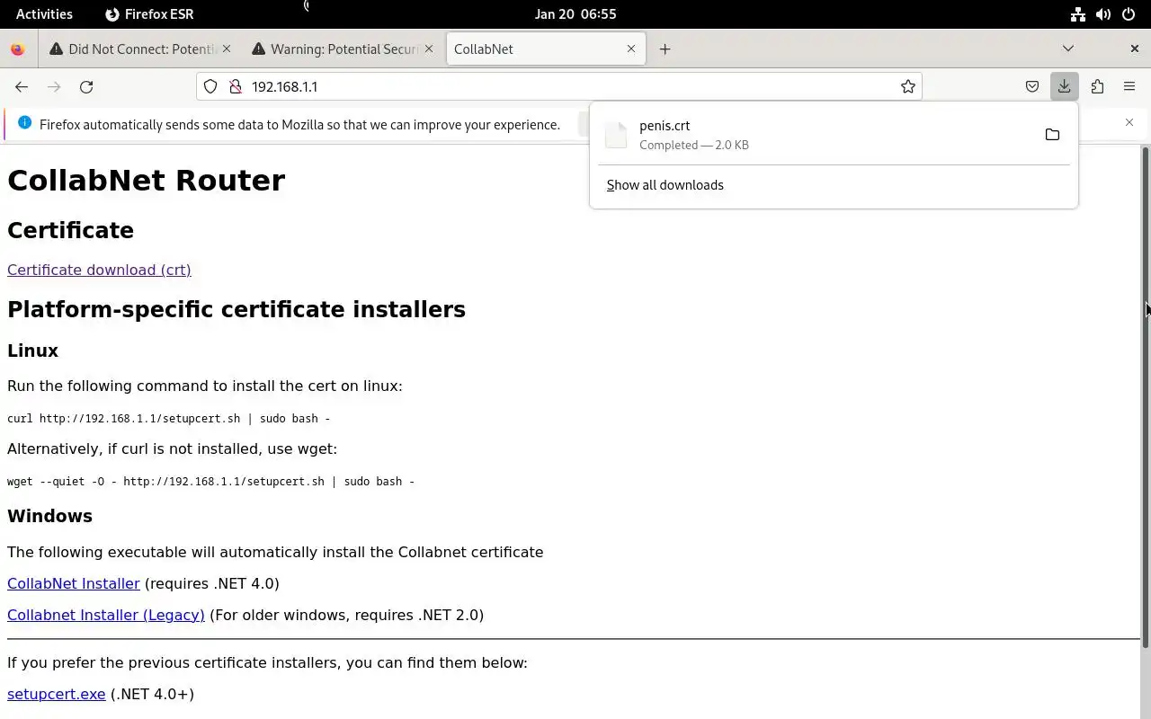Image resolution: width=1151 pixels, height=719 pixels.
Task: Open the clock showing Jan 20 06:55
Action: click(575, 13)
